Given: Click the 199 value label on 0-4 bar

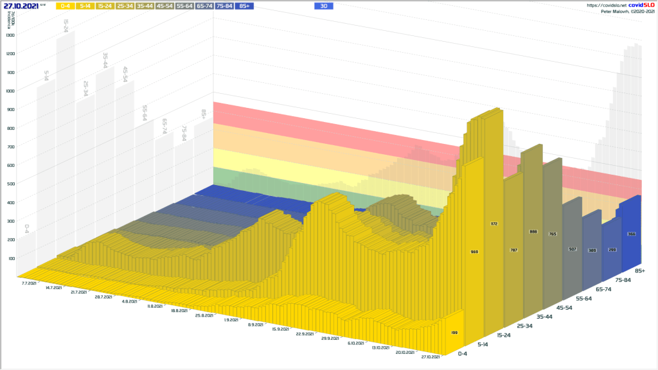Looking at the screenshot, I should tap(453, 333).
